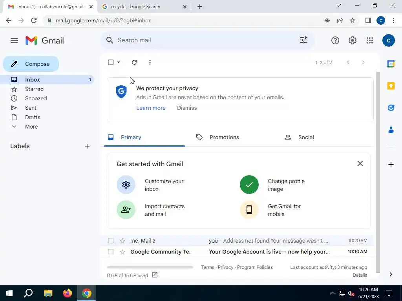Click the Customize your inbox gear icon

[x=126, y=185]
